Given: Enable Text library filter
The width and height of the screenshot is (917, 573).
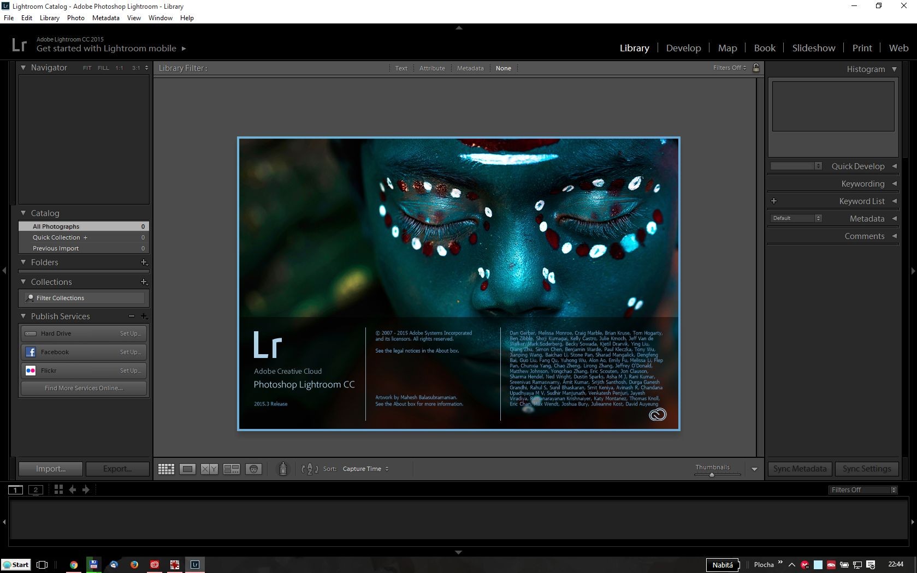Looking at the screenshot, I should [401, 68].
